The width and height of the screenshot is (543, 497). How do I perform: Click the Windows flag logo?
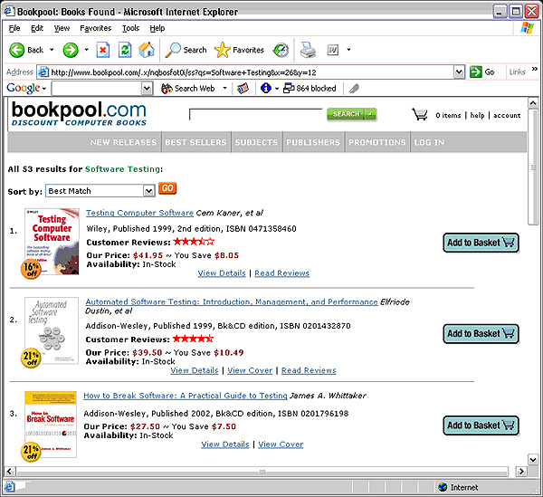click(527, 28)
